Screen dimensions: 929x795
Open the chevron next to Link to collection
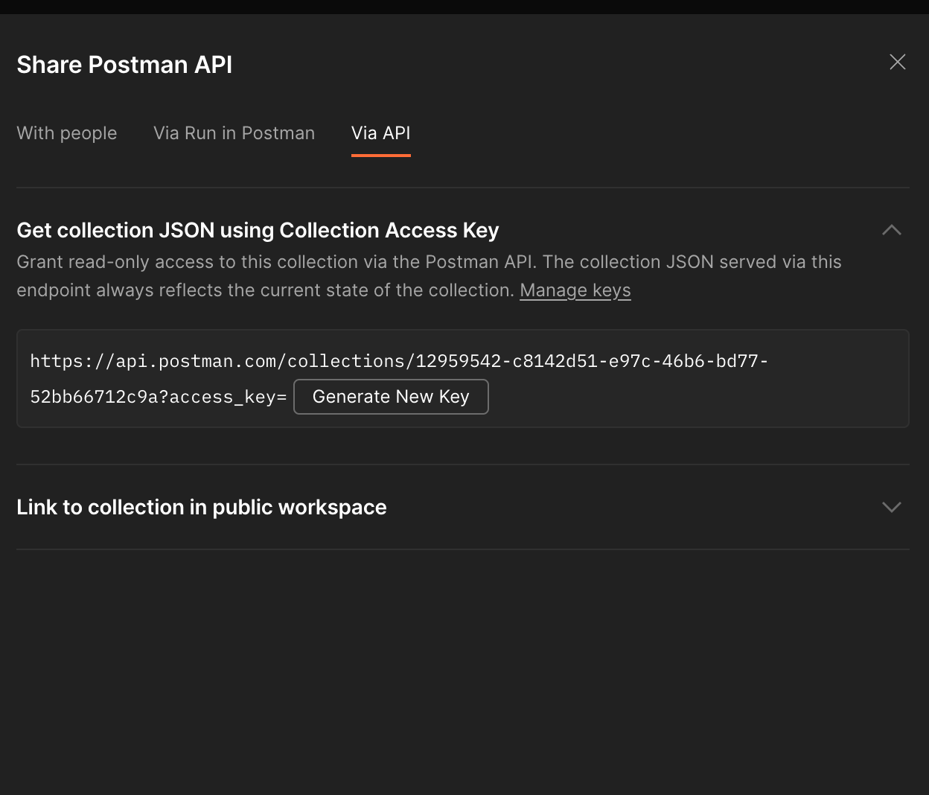(x=891, y=507)
